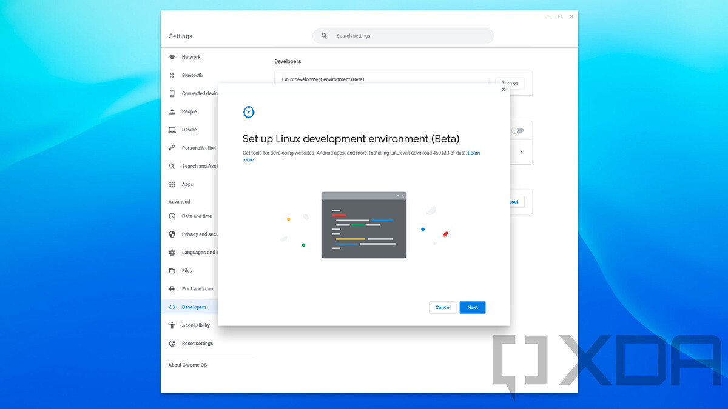Toggle the switch behind the dialog
Viewport: 728px width, 409px height.
pos(517,130)
